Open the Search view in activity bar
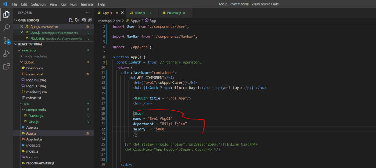The width and height of the screenshot is (376, 168). pos(6,28)
